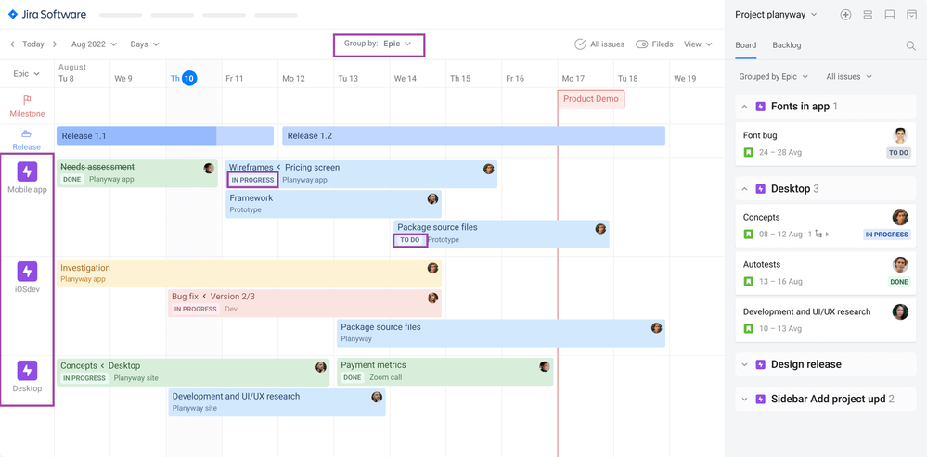This screenshot has width=927, height=457.
Task: Click the arrow between Bug fix and Version 2/3
Action: click(204, 297)
